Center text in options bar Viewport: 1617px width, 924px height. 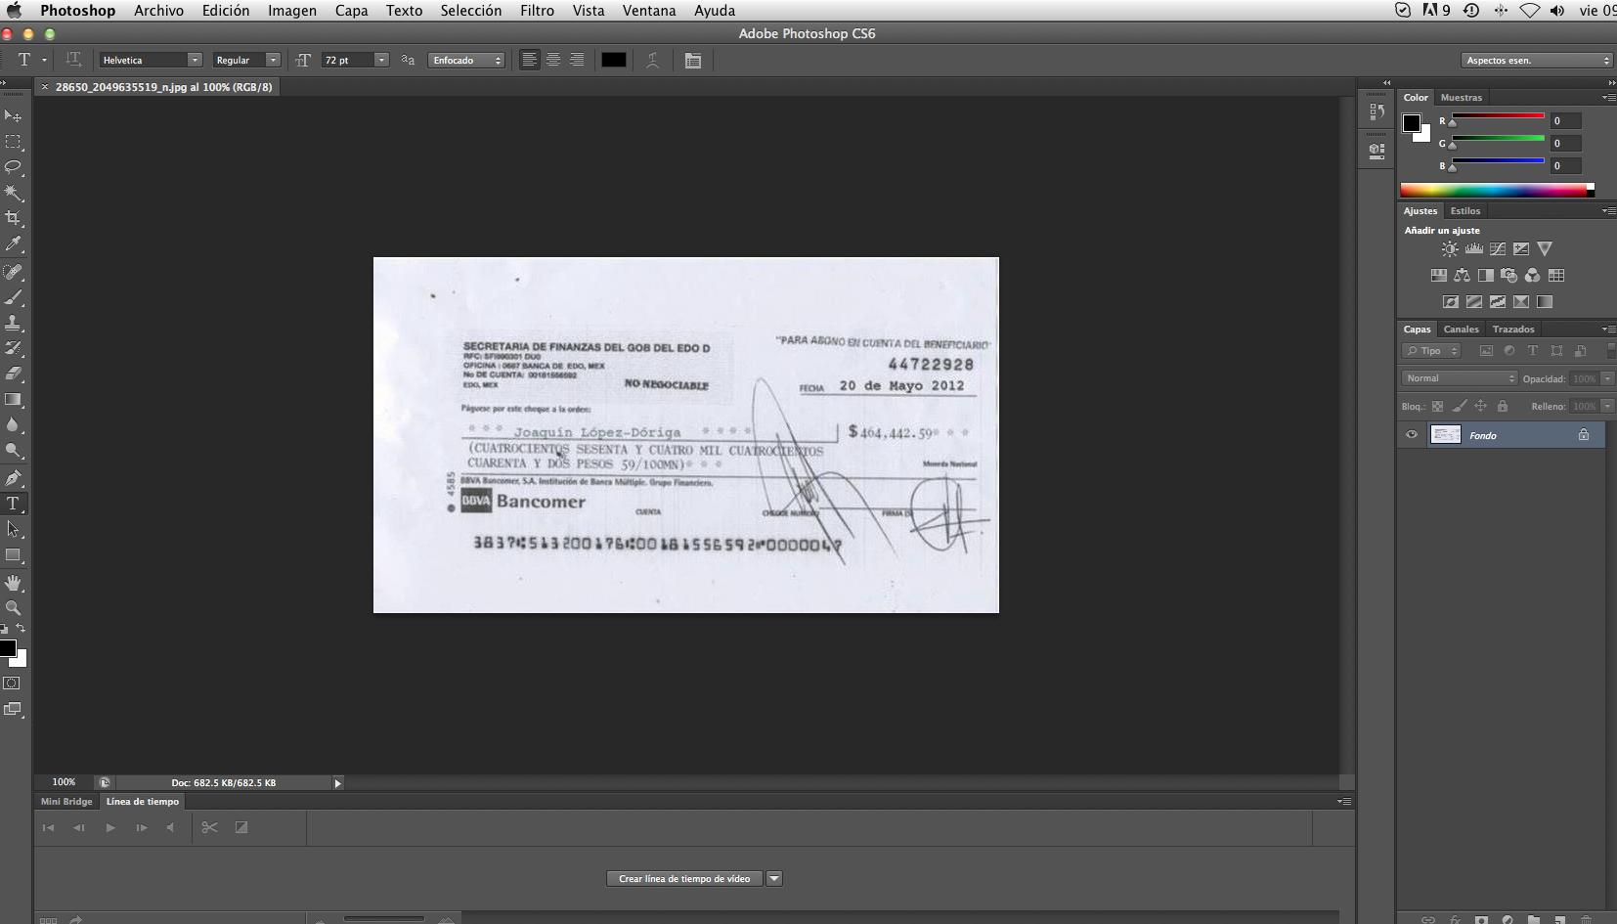click(553, 61)
